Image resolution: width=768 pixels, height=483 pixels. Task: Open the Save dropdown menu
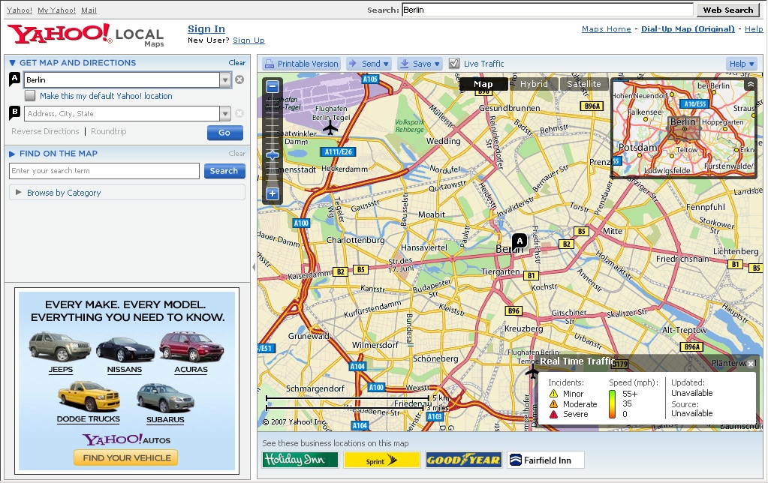click(437, 64)
